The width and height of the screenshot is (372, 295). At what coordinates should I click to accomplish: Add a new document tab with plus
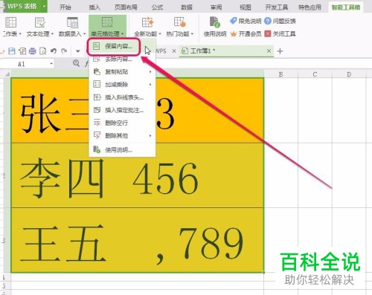[280, 51]
